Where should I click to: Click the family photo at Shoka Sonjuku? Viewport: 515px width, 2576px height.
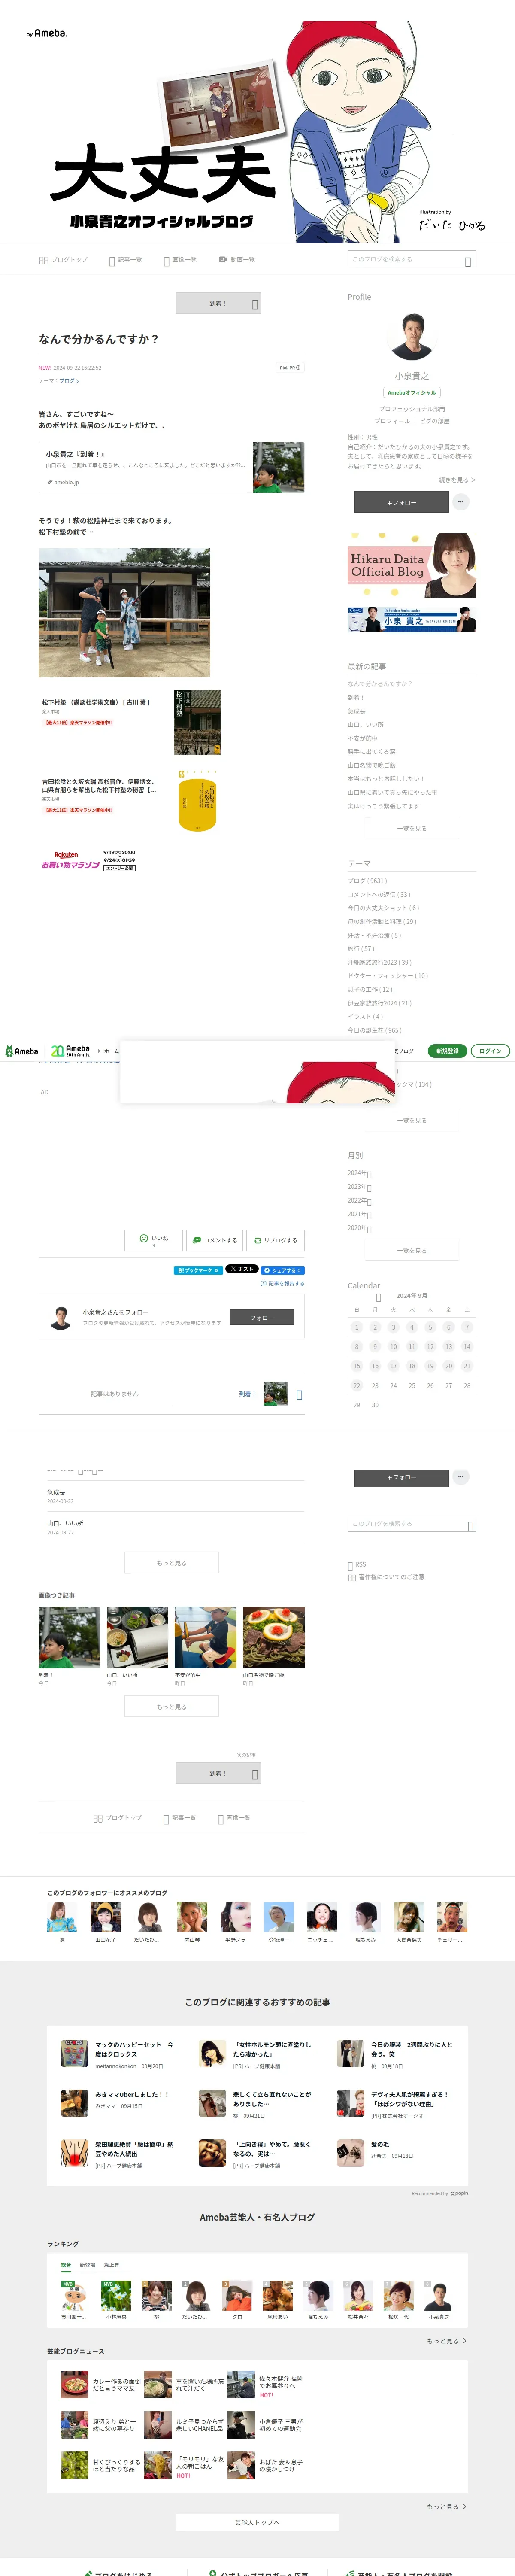(124, 612)
